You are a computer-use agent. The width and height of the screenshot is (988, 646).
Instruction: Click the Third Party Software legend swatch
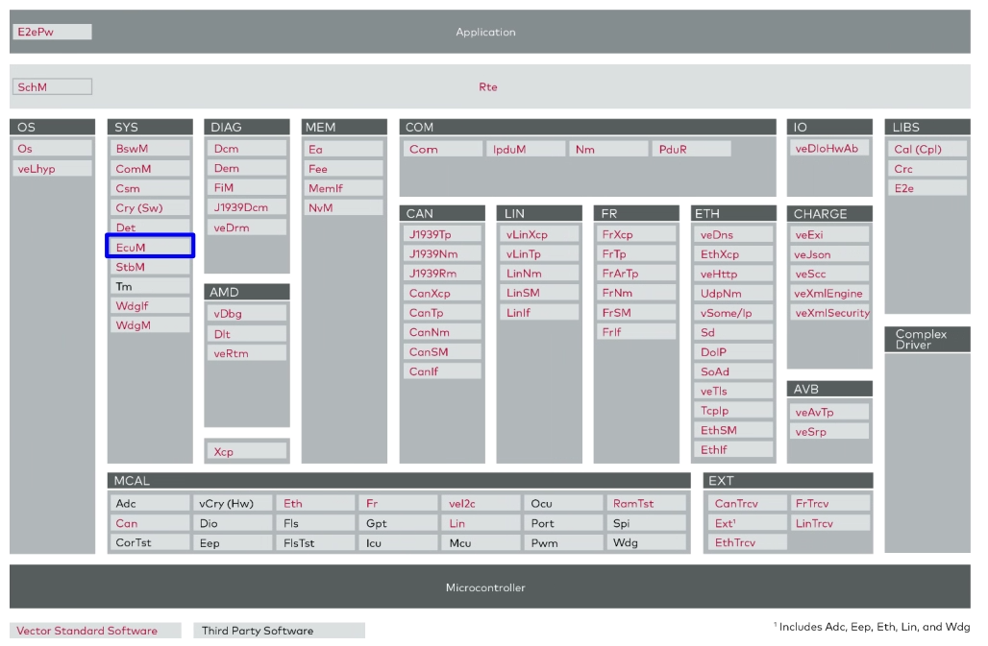pos(279,631)
